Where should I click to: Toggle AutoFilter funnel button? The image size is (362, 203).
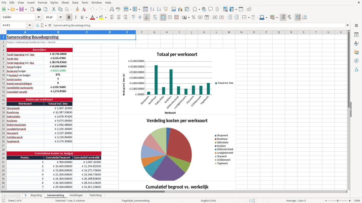click(x=165, y=9)
